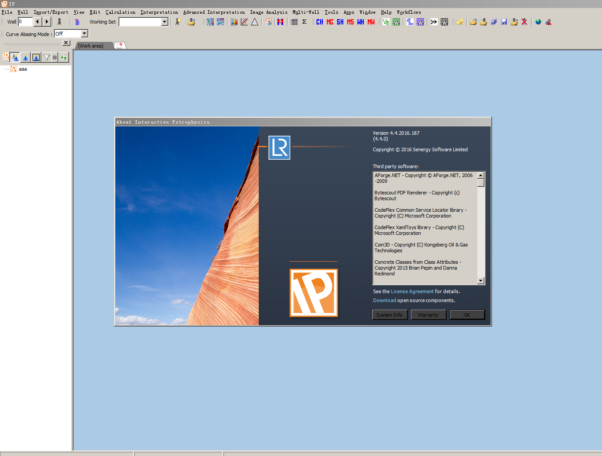Click the System Info button

[390, 315]
